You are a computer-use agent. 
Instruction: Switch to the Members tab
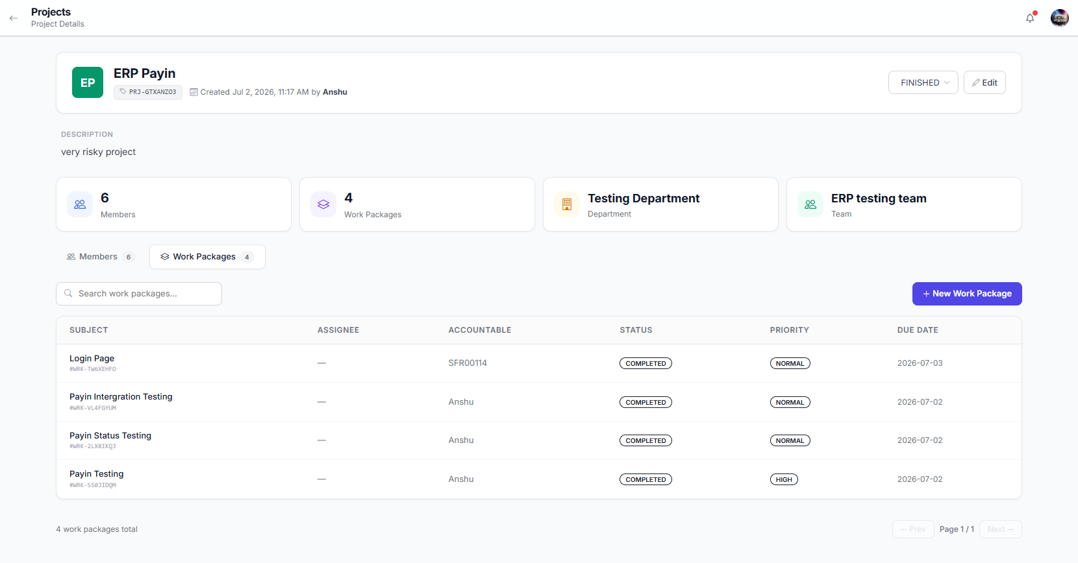click(x=100, y=257)
